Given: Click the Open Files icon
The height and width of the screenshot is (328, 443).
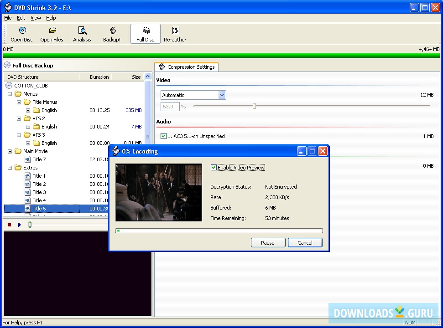Looking at the screenshot, I should 52,32.
